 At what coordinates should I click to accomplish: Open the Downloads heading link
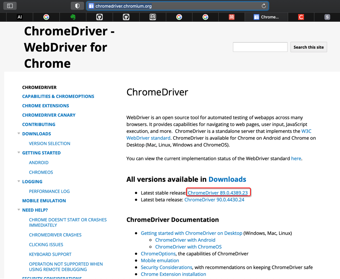(x=227, y=179)
